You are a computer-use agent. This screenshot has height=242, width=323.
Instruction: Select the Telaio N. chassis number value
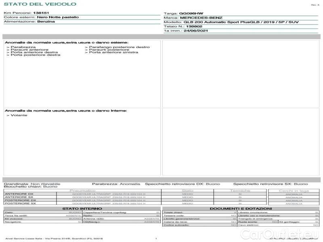pos(194,27)
